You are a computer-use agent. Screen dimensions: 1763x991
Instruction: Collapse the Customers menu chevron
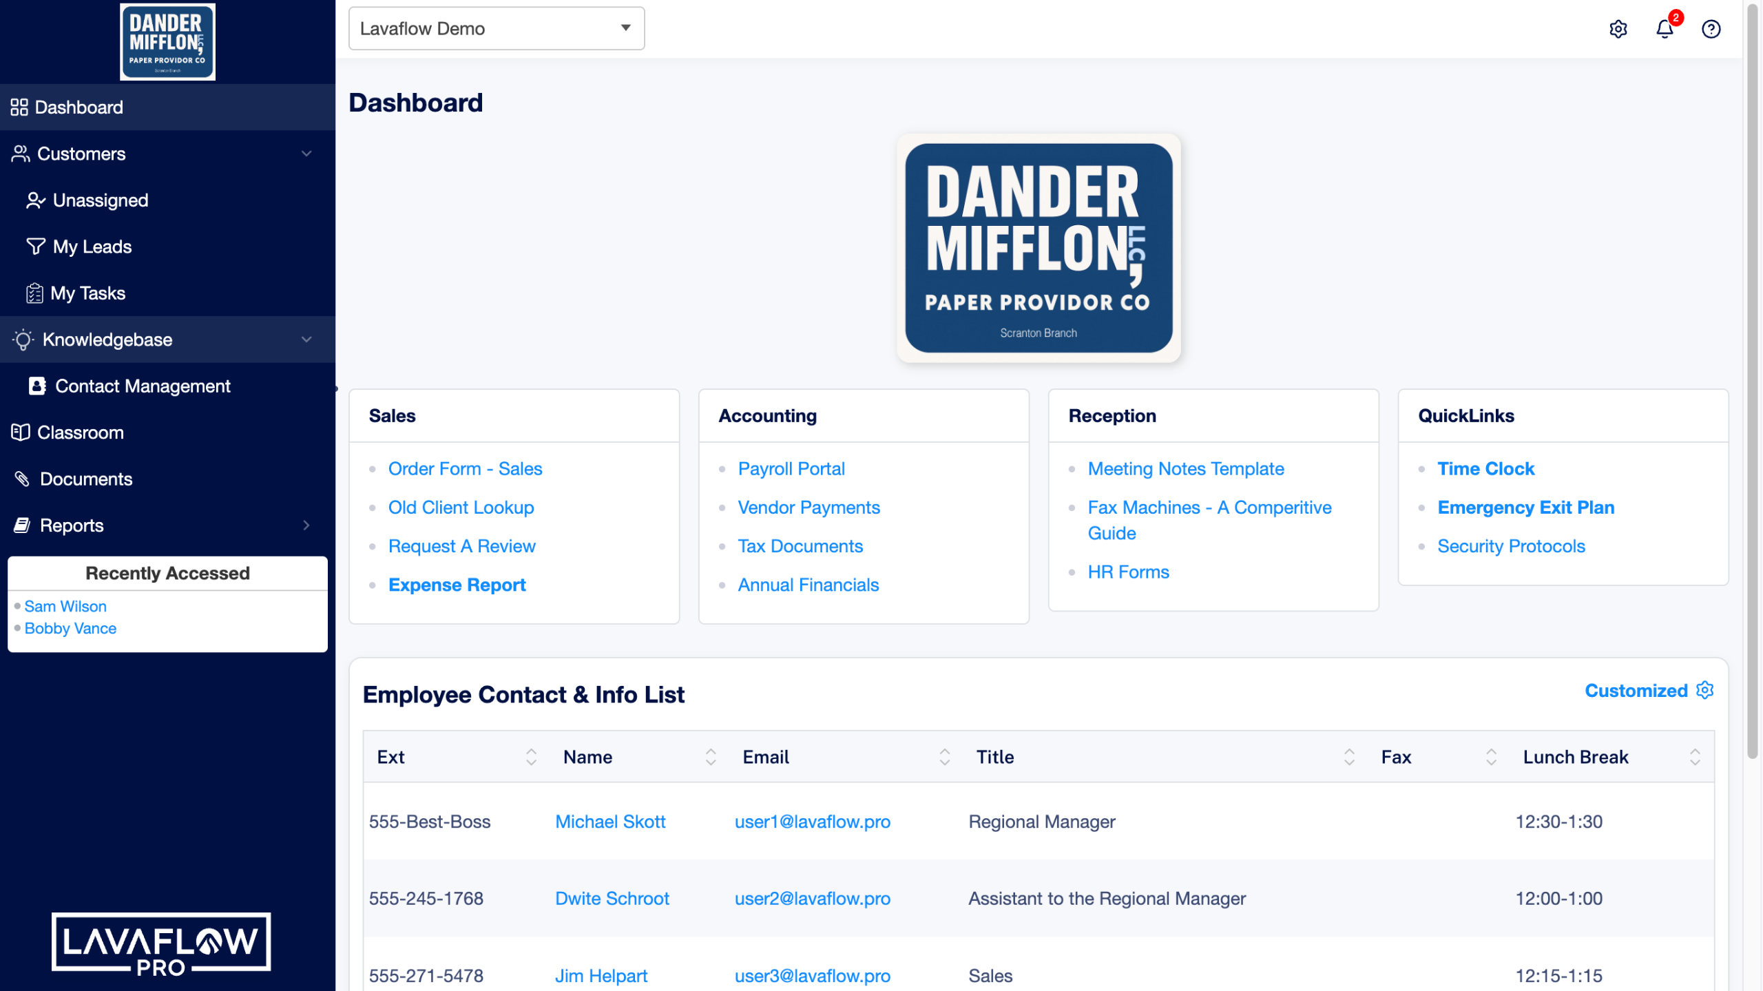tap(306, 154)
